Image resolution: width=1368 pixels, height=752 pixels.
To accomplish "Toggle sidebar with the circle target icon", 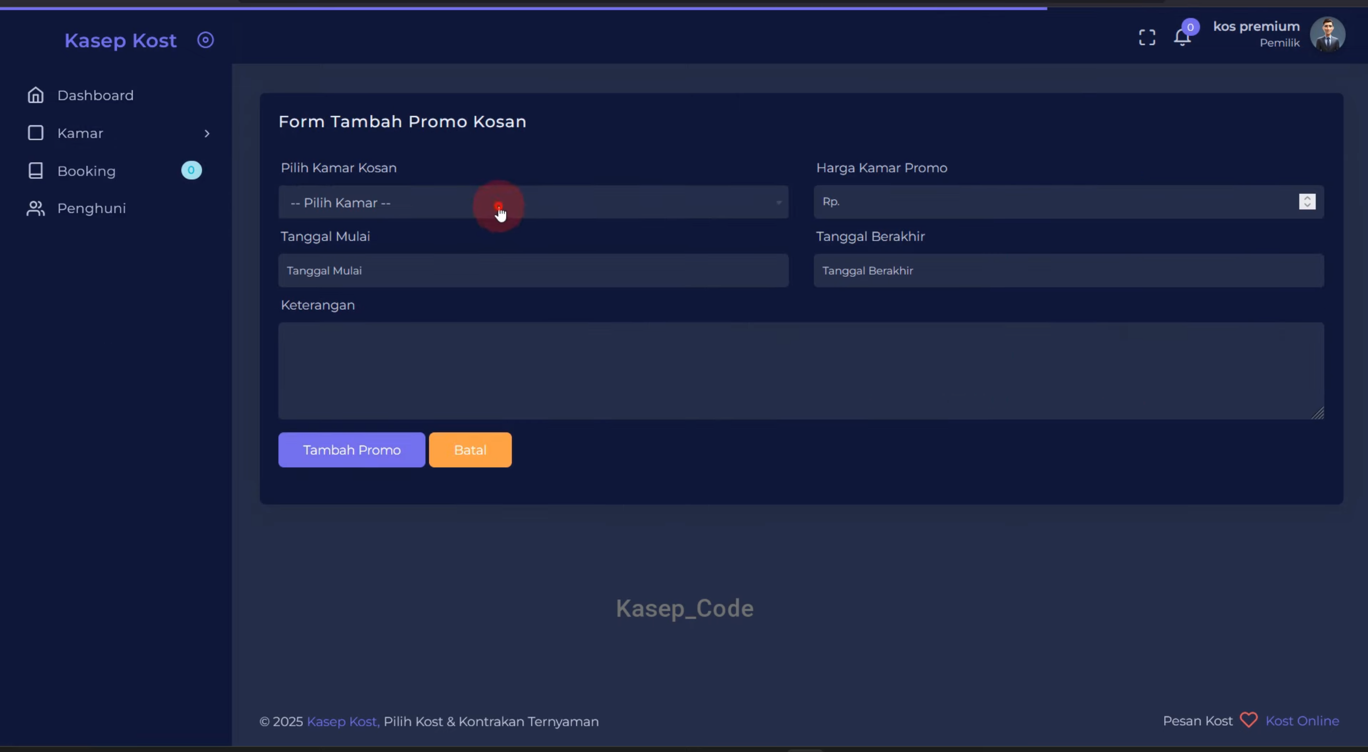I will [205, 40].
